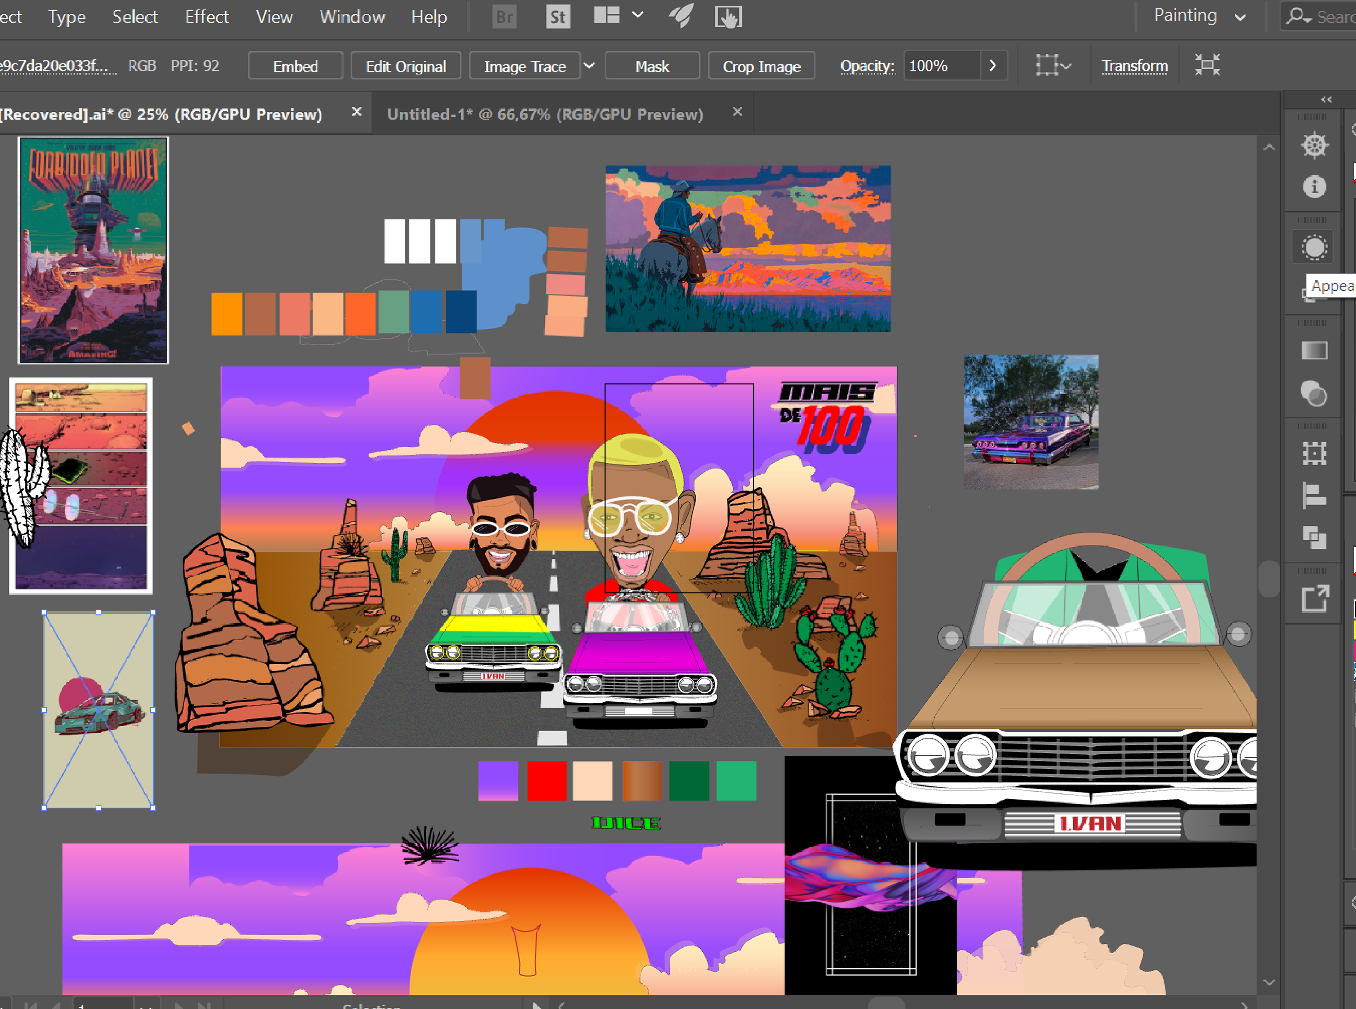Click the dark green swatch below the artboard
This screenshot has height=1009, width=1356.
(x=689, y=780)
